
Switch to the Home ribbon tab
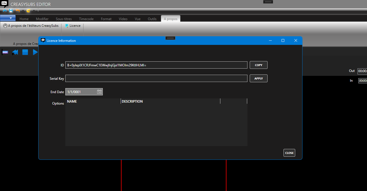[x=24, y=19]
